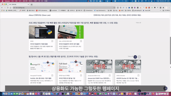Toggle bookmark on the NoSQL DB mongoDB course
The image size is (171, 96).
point(52,75)
